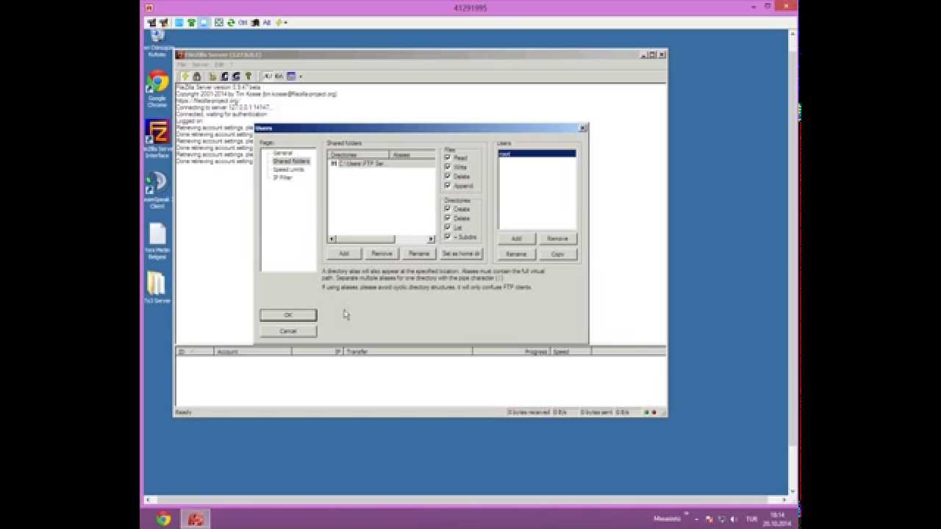Select the root user in Users list

tap(537, 154)
